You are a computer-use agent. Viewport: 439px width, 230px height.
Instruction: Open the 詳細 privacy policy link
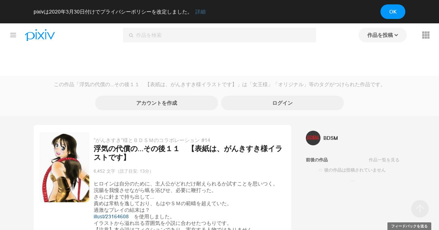[x=200, y=12]
